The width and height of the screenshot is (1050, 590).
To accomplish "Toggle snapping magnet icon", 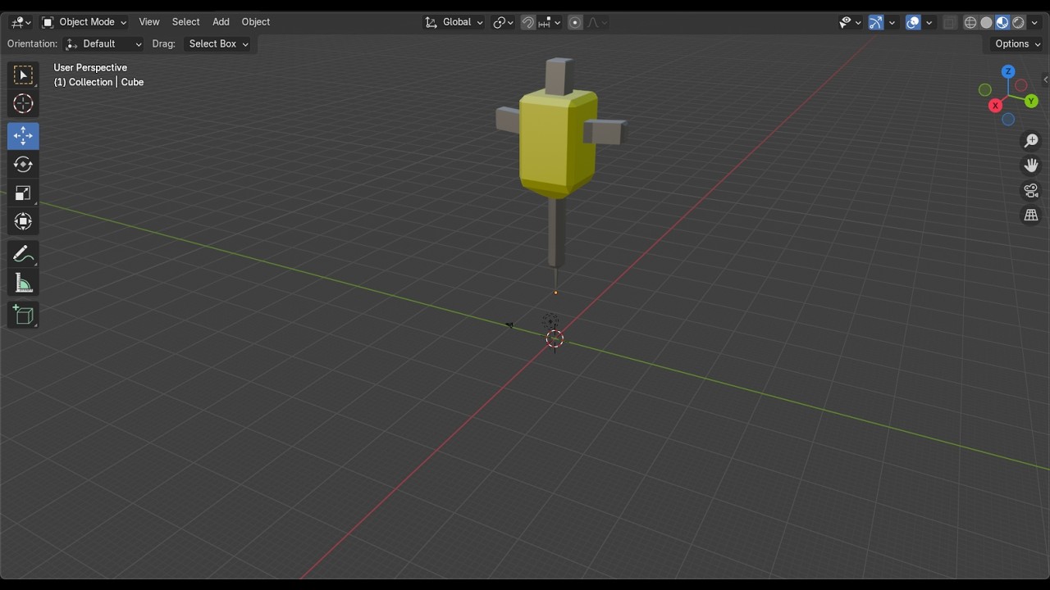I will [x=528, y=22].
